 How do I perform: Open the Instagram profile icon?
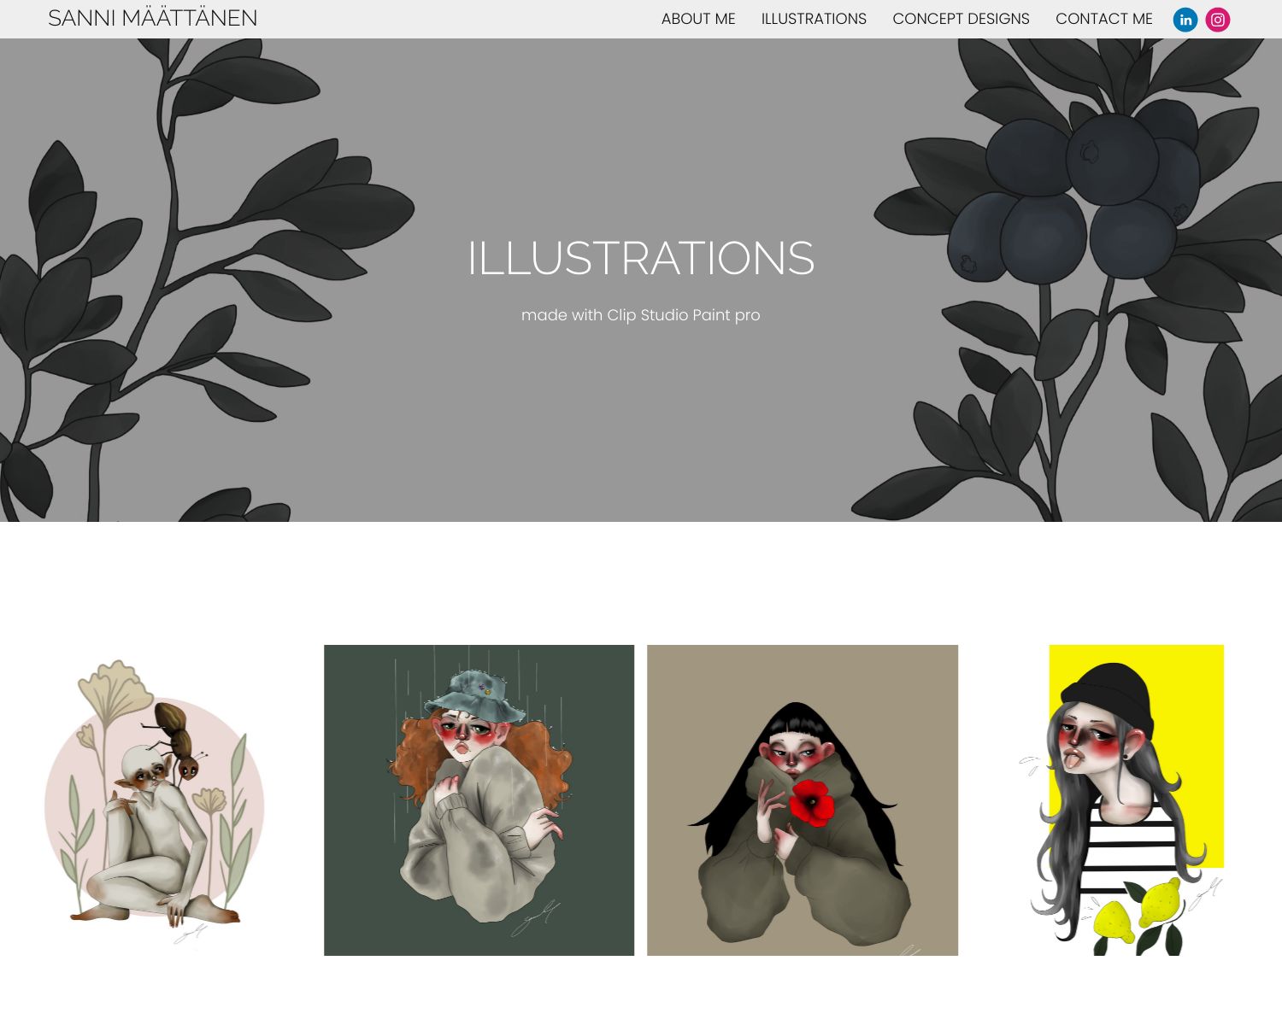[x=1218, y=20]
